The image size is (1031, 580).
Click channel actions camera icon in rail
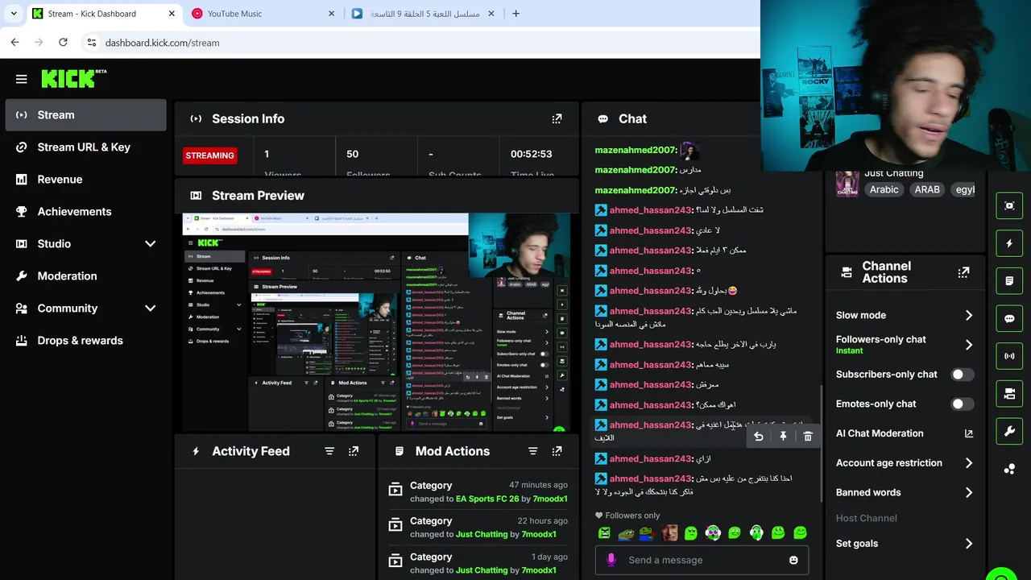1009,394
